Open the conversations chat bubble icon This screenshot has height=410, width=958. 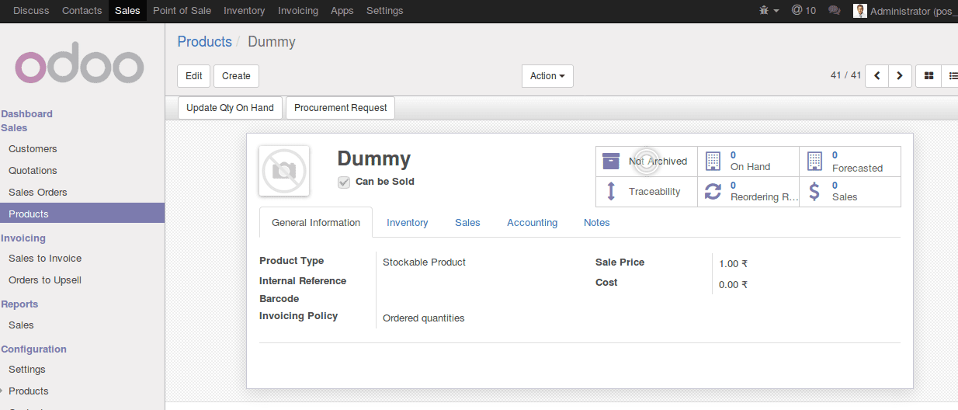(835, 11)
